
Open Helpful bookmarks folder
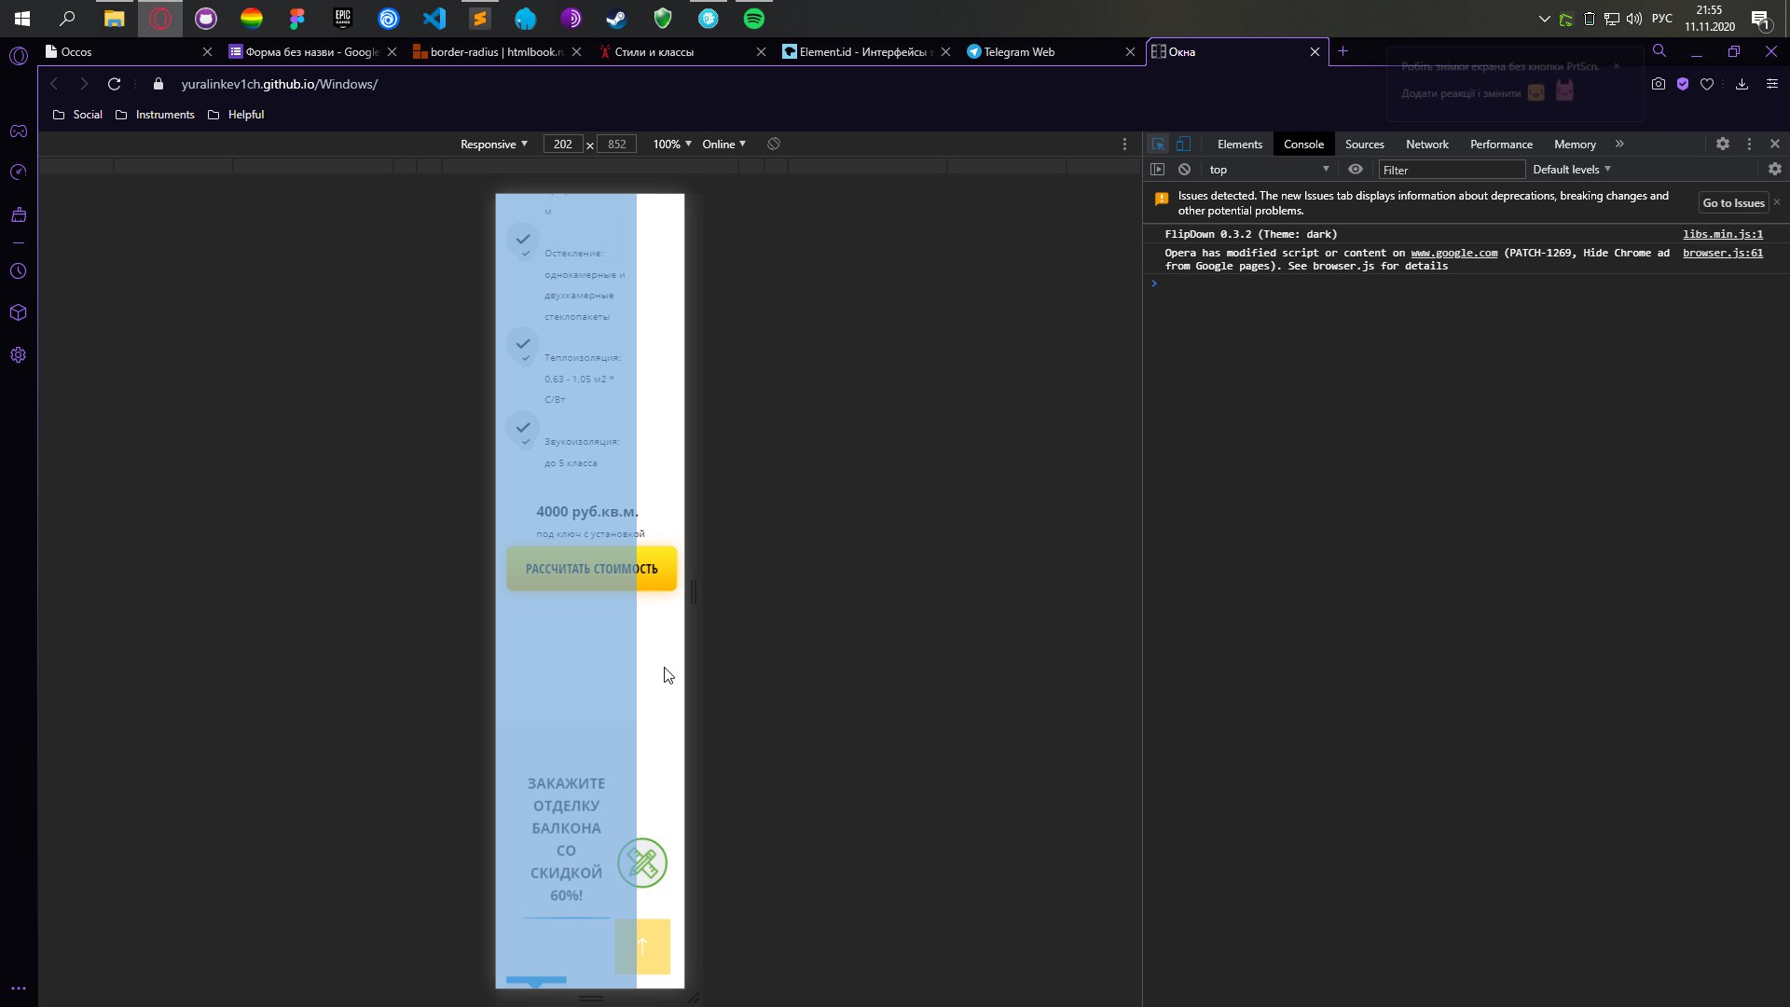pos(236,115)
